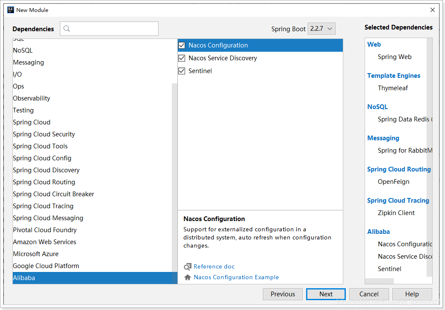Select Zipkin Client in Selected Dependencies
Image resolution: width=445 pixels, height=310 pixels.
pos(396,213)
